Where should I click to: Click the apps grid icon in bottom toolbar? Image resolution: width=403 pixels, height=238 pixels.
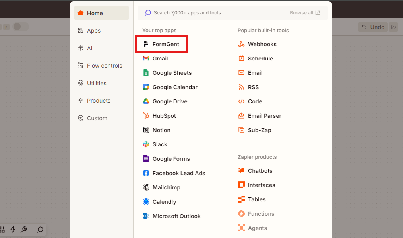(x=2, y=230)
